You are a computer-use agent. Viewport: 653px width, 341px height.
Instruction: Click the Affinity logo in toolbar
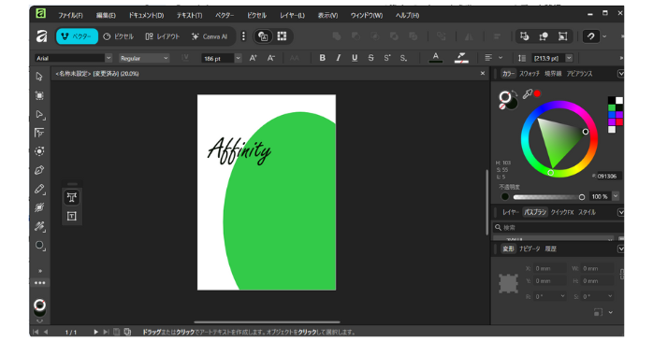pyautogui.click(x=41, y=36)
